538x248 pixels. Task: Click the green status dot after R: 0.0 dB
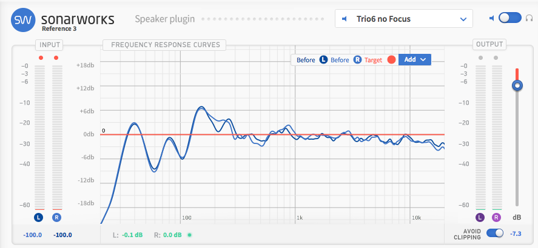pos(189,235)
